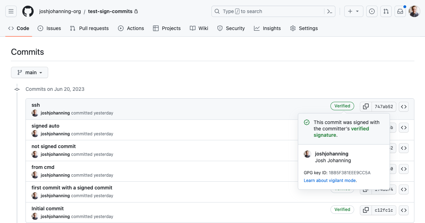Open your profile avatar menu
The width and height of the screenshot is (425, 223).
tap(414, 11)
